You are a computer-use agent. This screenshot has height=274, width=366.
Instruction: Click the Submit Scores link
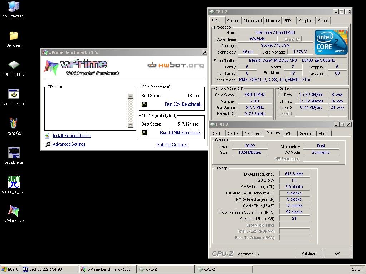pos(172,145)
